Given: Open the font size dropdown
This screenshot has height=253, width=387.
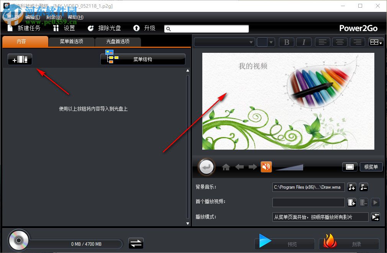Looking at the screenshot, I should pos(266,42).
